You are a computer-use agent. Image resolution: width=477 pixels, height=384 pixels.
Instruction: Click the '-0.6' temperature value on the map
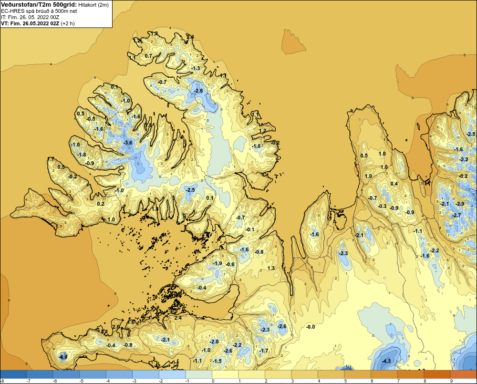tap(230, 264)
